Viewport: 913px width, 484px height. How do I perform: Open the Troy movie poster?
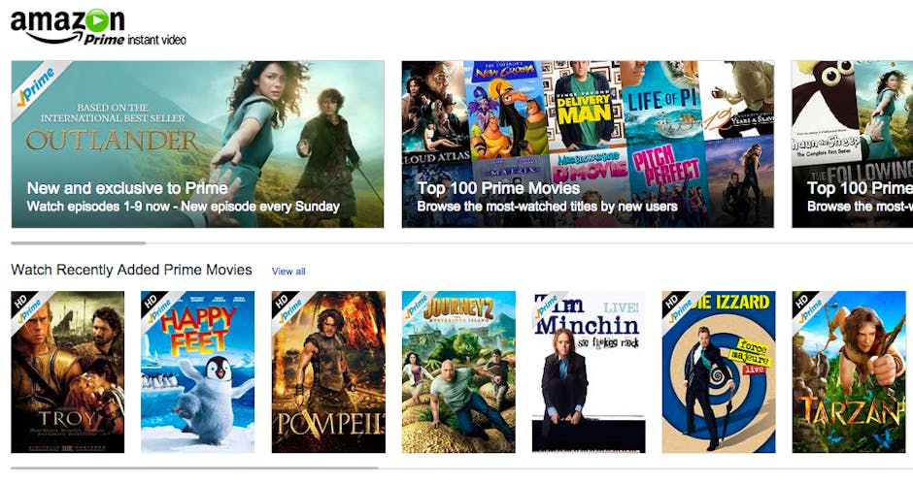(x=68, y=371)
